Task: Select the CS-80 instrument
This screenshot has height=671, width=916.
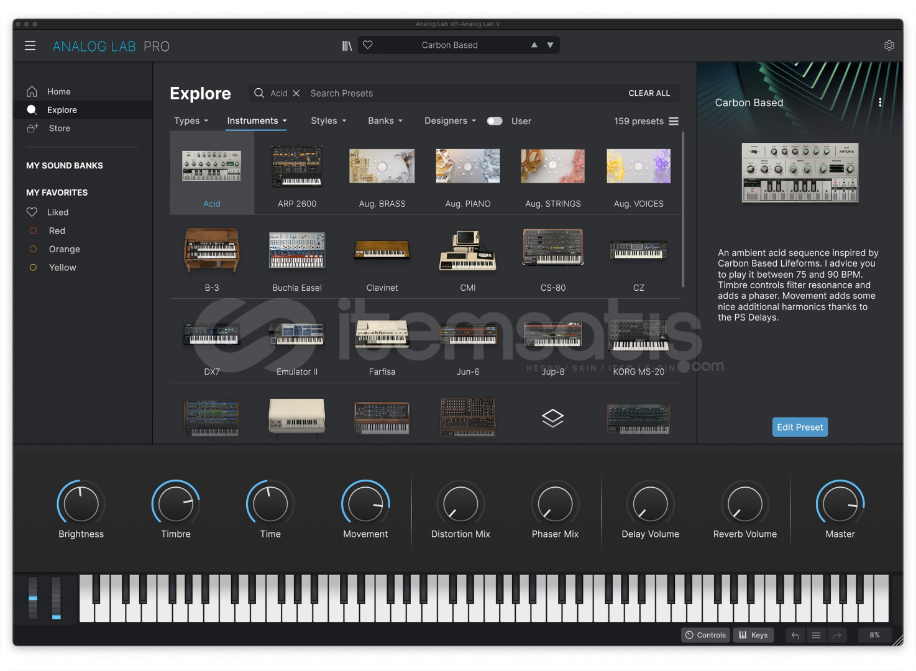Action: [x=553, y=258]
